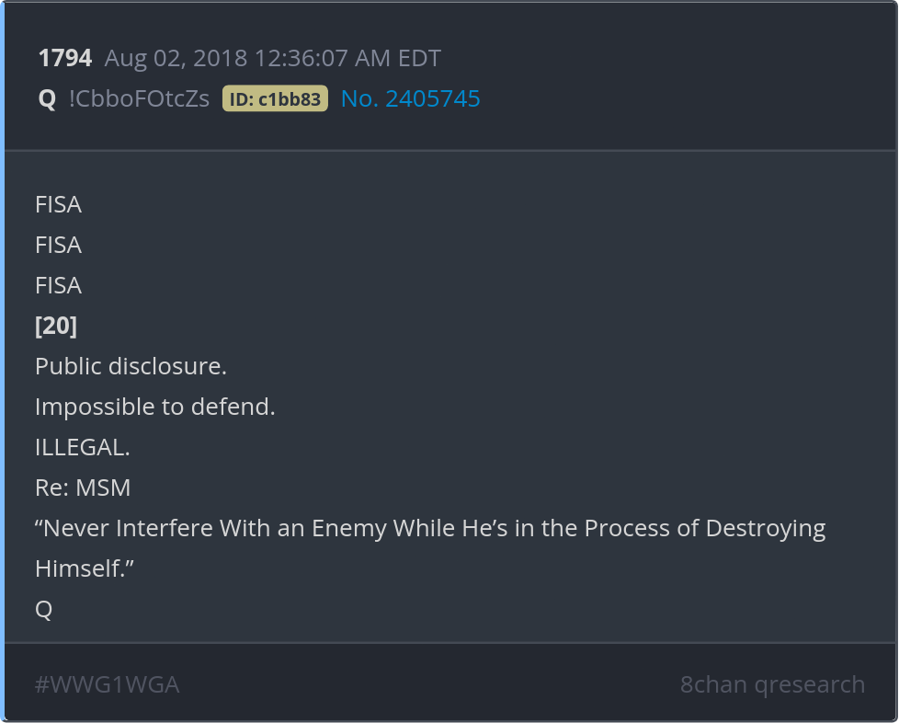The height and width of the screenshot is (723, 899).
Task: Click the tripcode !CbboFOtcZs
Action: [x=139, y=98]
